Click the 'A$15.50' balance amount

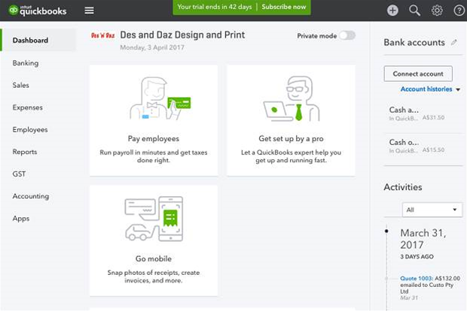[x=433, y=150]
